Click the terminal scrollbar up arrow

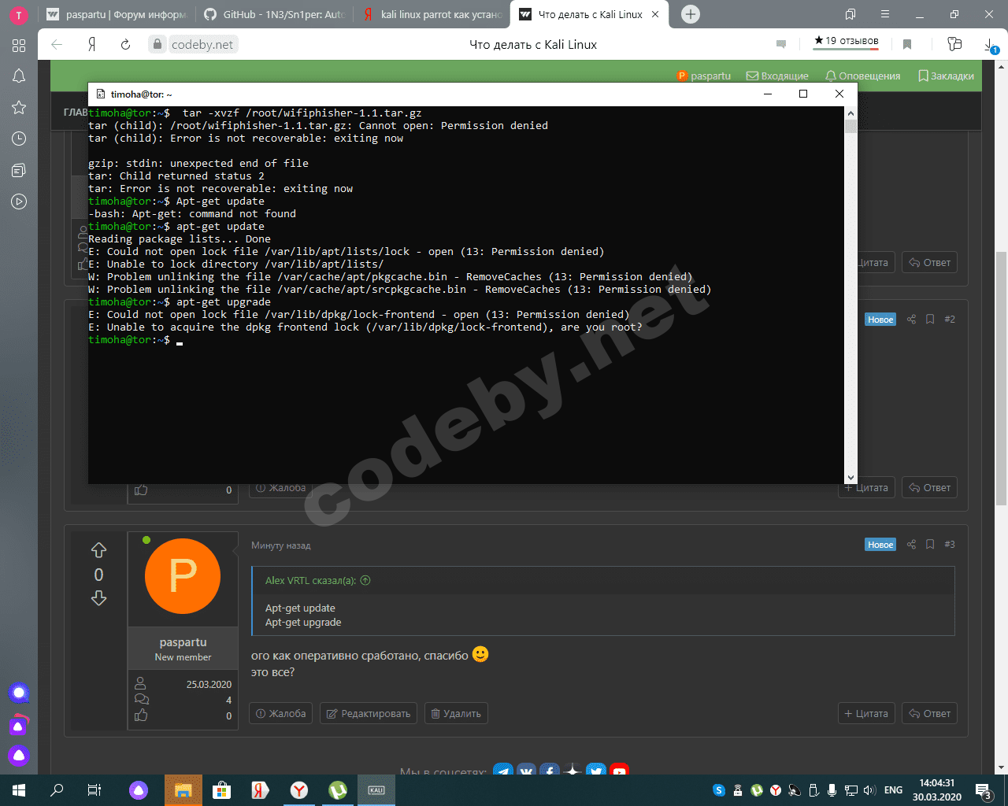(850, 113)
